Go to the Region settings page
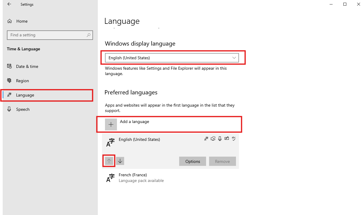 pyautogui.click(x=22, y=81)
